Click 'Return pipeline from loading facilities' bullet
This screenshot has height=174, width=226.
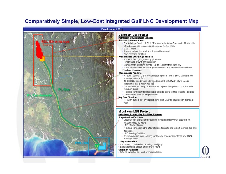(x=157, y=137)
